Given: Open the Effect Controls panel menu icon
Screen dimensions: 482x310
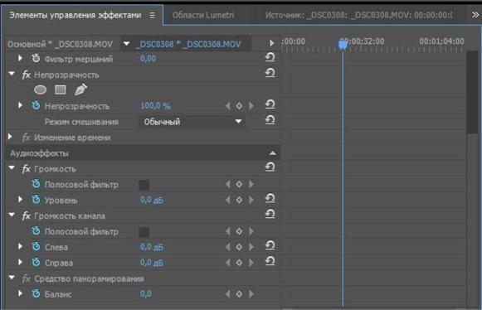Looking at the screenshot, I should [x=152, y=16].
